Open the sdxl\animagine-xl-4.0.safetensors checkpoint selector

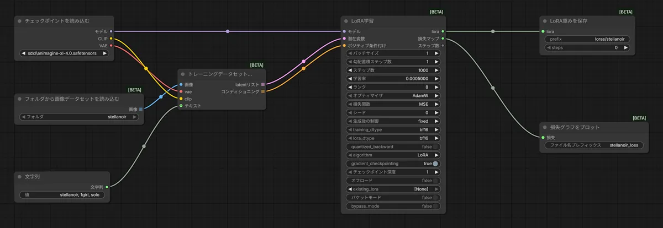point(64,53)
